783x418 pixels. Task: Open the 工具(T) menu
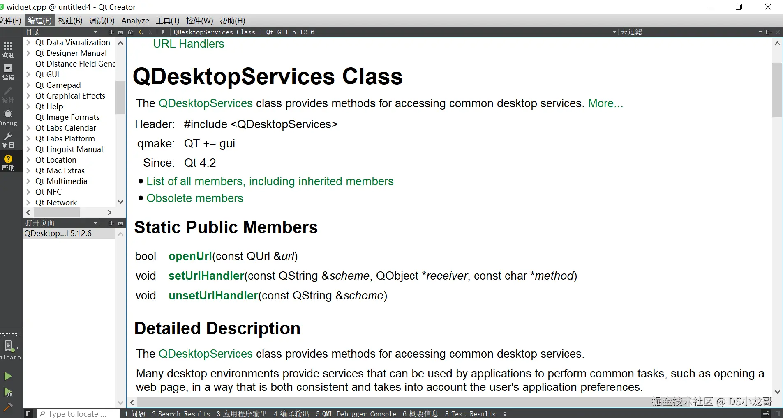pos(168,21)
